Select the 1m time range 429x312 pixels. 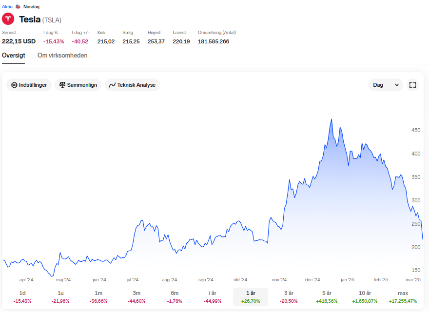click(x=98, y=297)
